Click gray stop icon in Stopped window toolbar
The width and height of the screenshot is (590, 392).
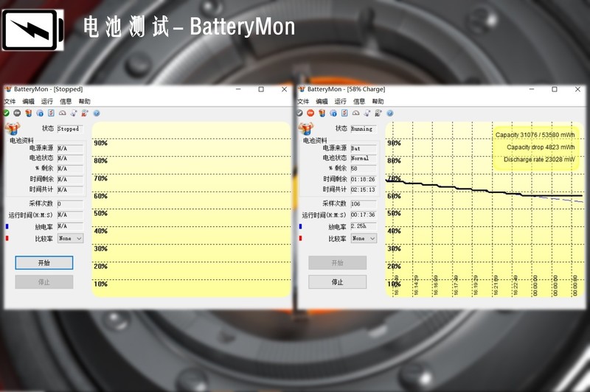pyautogui.click(x=17, y=113)
